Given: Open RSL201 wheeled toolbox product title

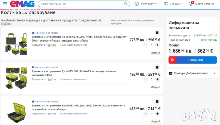Looking at the screenshot, I should click(79, 39).
